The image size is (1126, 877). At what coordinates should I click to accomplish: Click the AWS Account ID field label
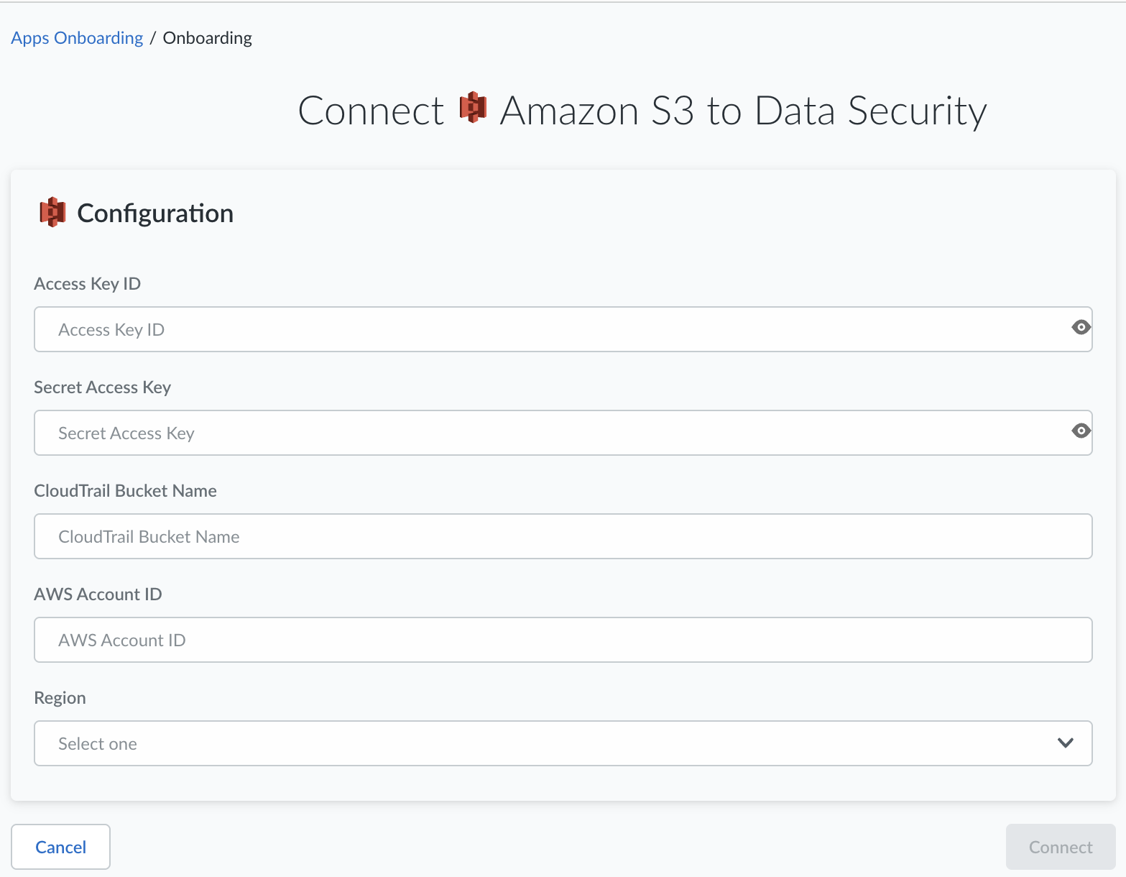(x=98, y=594)
